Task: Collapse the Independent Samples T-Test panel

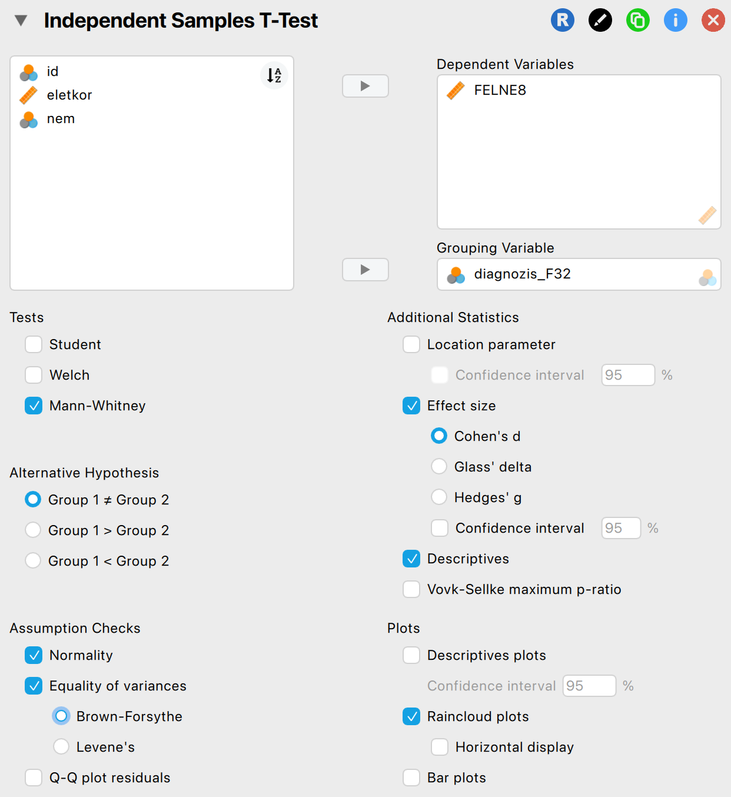Action: coord(21,21)
